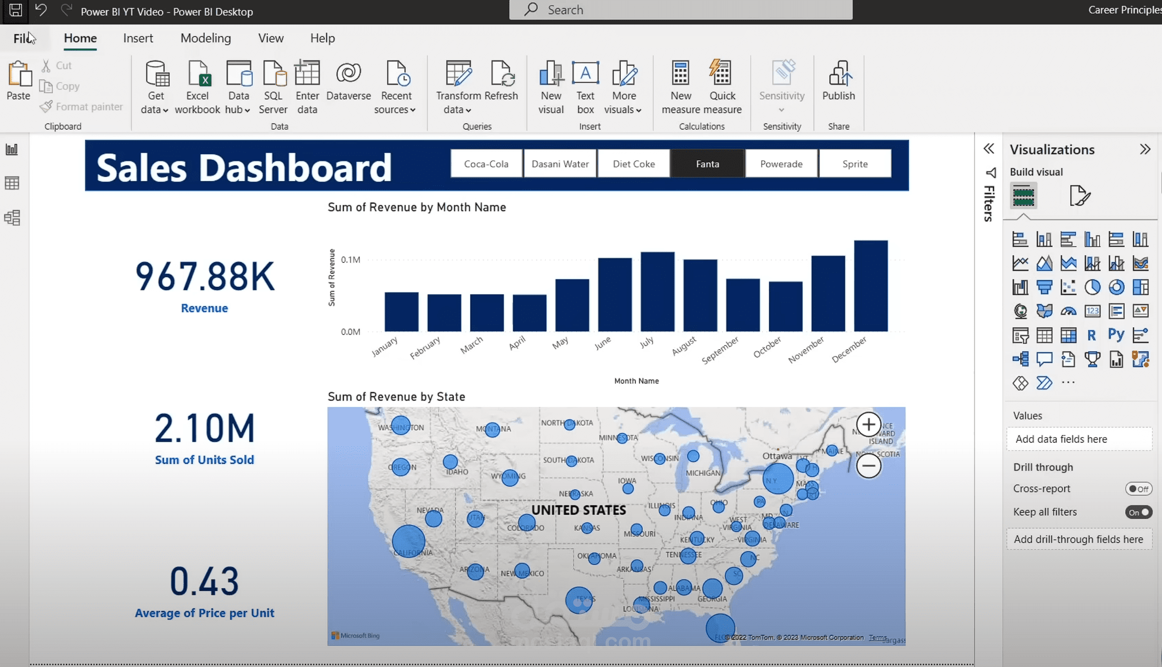Screen dimensions: 1162x667
Task: Select the Powerade slicer button
Action: (781, 164)
